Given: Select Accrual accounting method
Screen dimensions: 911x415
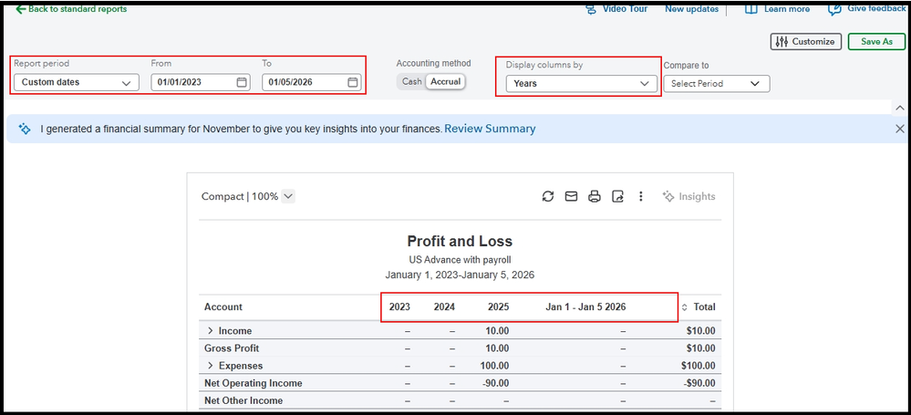Looking at the screenshot, I should point(446,81).
